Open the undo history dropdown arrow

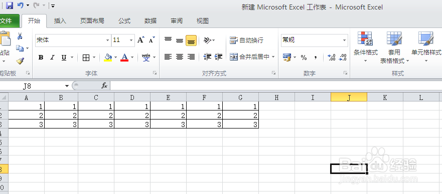click(x=28, y=5)
